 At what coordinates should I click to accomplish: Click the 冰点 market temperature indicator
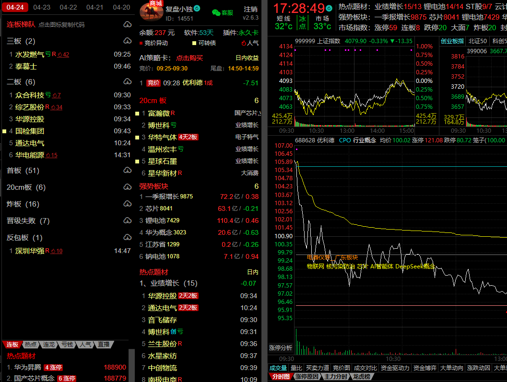pos(302,23)
